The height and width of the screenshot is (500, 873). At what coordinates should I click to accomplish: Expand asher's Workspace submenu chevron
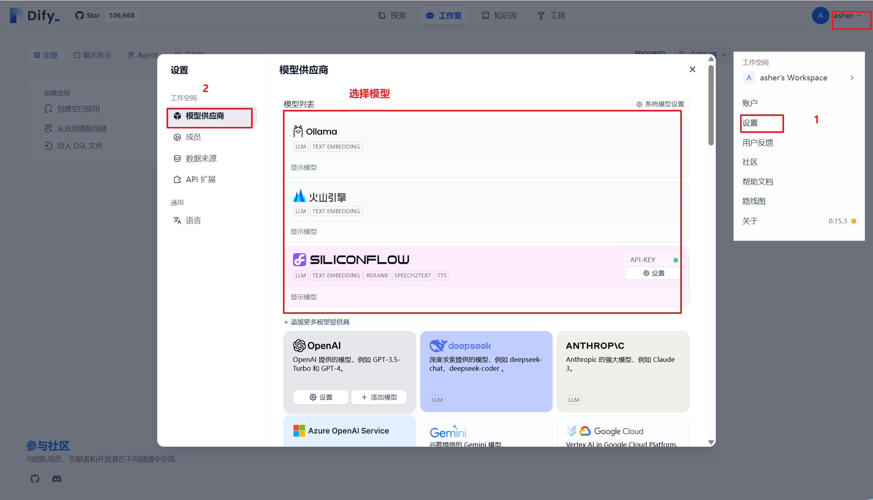click(x=852, y=78)
